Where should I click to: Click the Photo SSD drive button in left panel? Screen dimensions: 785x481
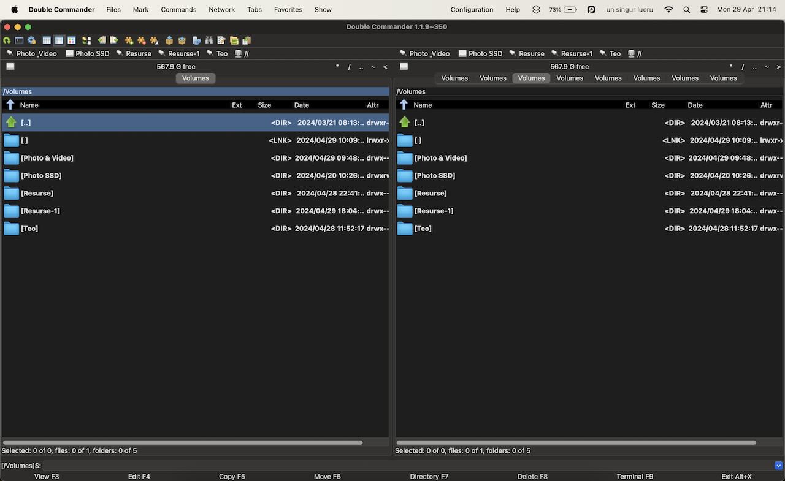pos(87,54)
